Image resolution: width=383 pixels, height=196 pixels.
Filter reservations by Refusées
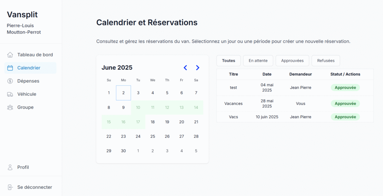coord(326,60)
